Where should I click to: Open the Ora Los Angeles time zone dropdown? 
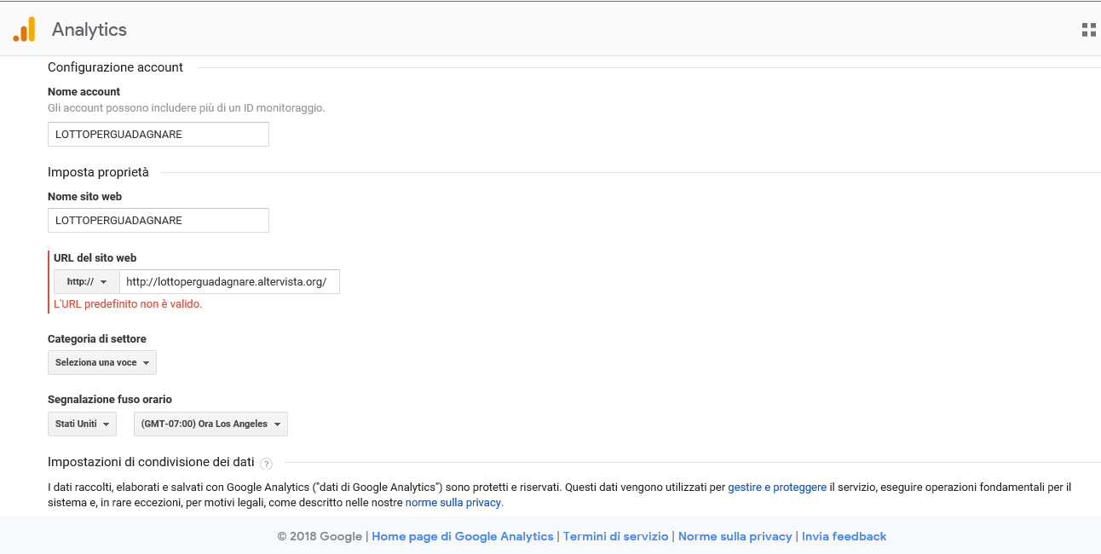pos(210,424)
